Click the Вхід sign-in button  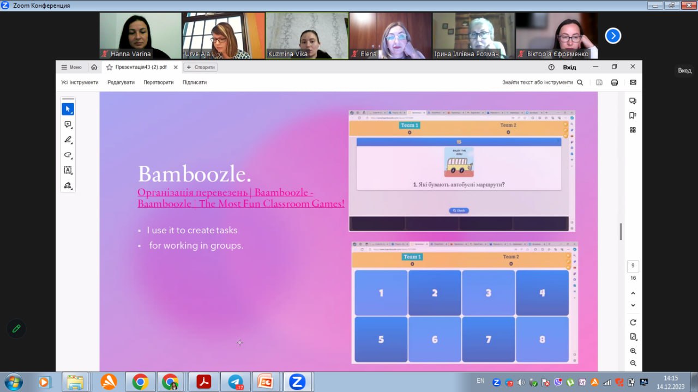[x=569, y=67]
